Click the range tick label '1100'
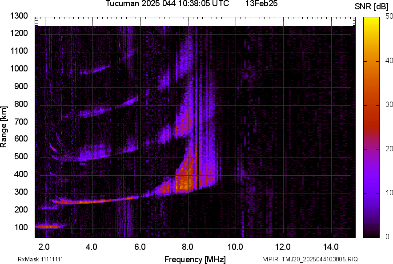The width and height of the screenshot is (393, 264). pyautogui.click(x=19, y=51)
